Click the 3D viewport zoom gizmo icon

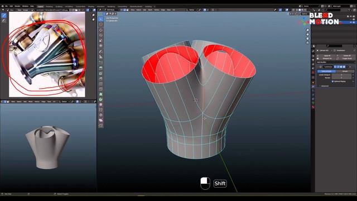[307, 30]
